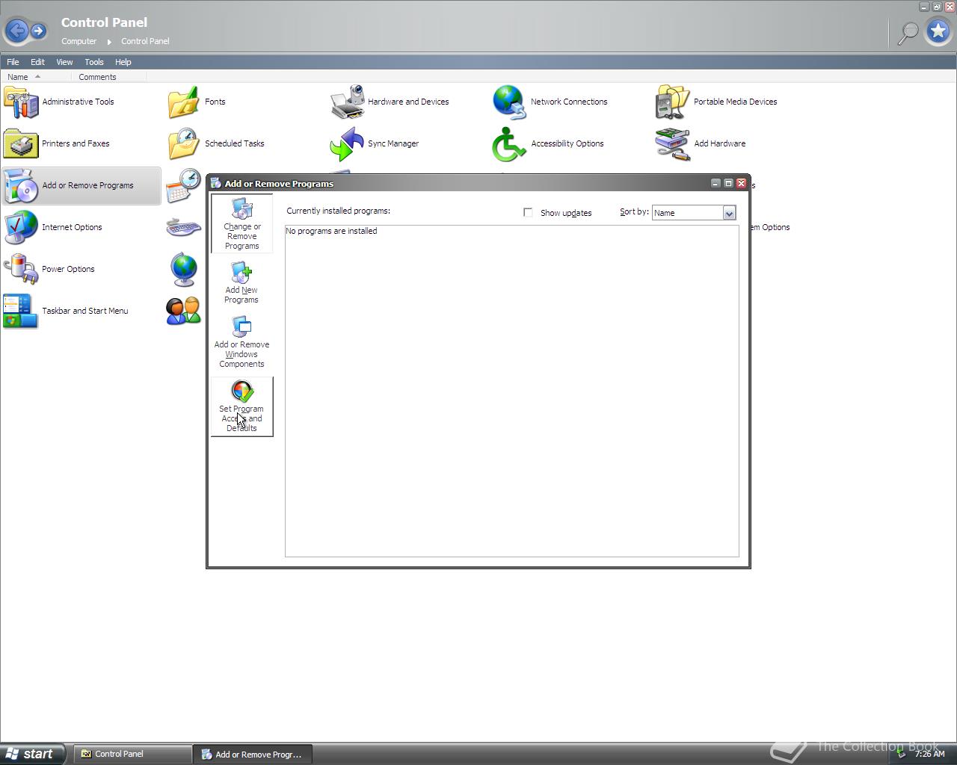Click "No programs are installed" text

331,231
